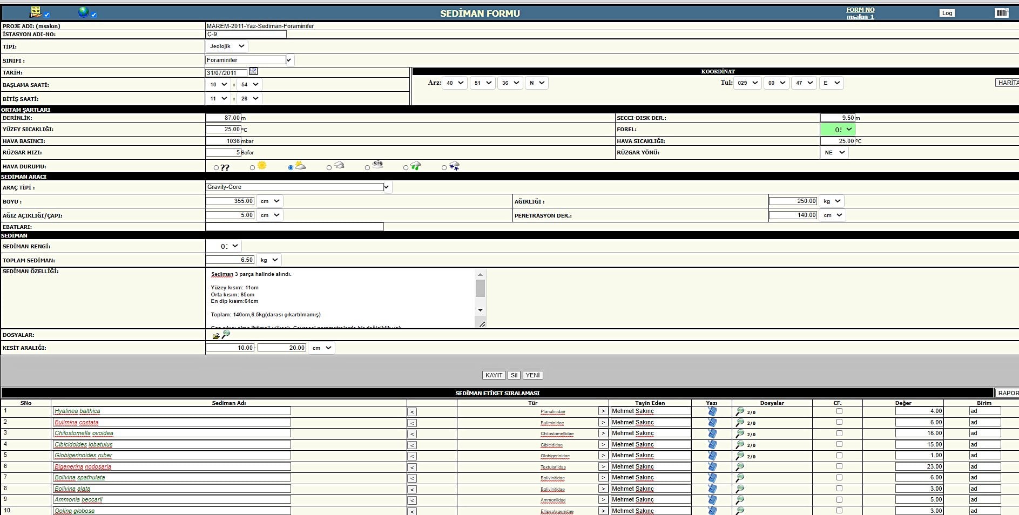Open the calendar picker beside the date field
The height and width of the screenshot is (515, 1019).
tap(253, 72)
